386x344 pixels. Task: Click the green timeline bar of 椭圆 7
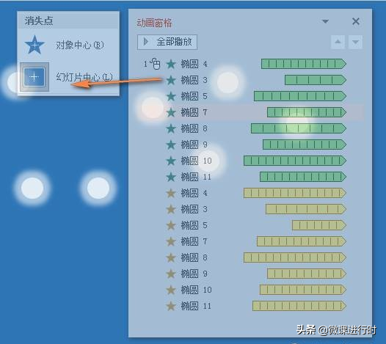tap(307, 112)
